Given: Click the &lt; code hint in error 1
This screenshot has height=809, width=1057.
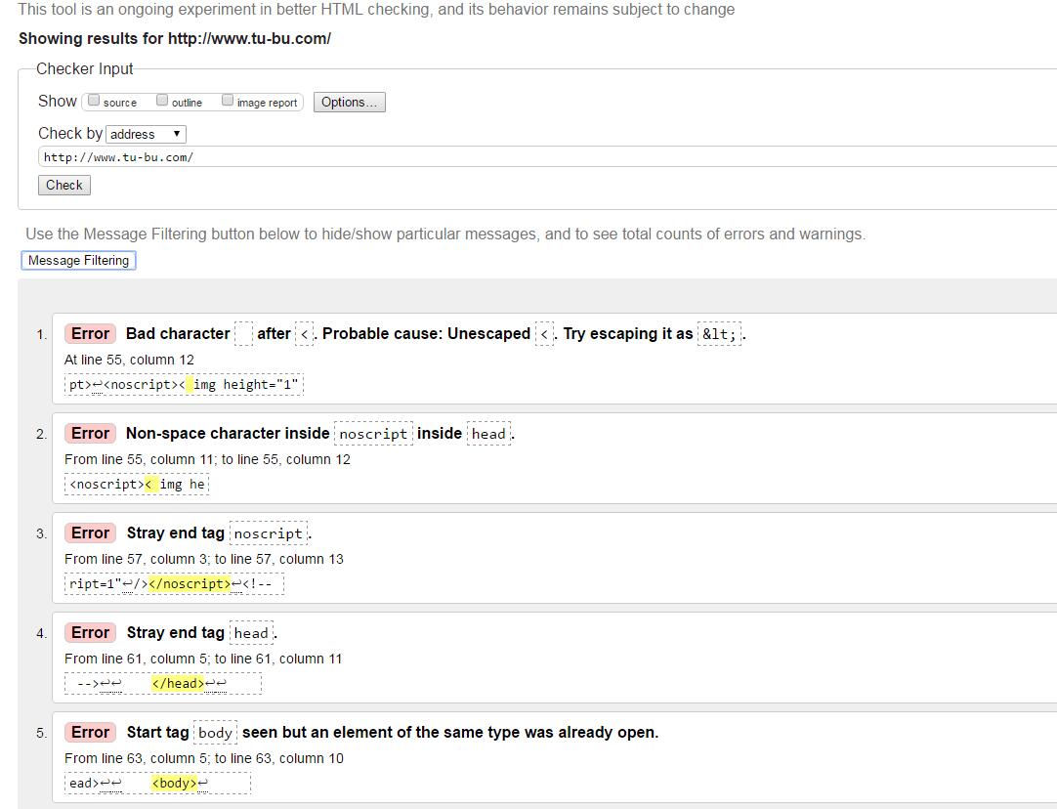Looking at the screenshot, I should point(720,334).
